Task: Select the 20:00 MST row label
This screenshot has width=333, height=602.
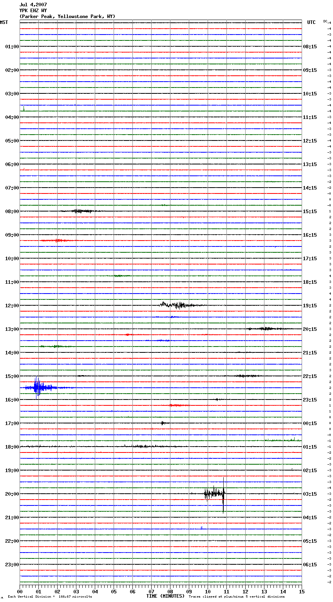Action: [x=12, y=494]
